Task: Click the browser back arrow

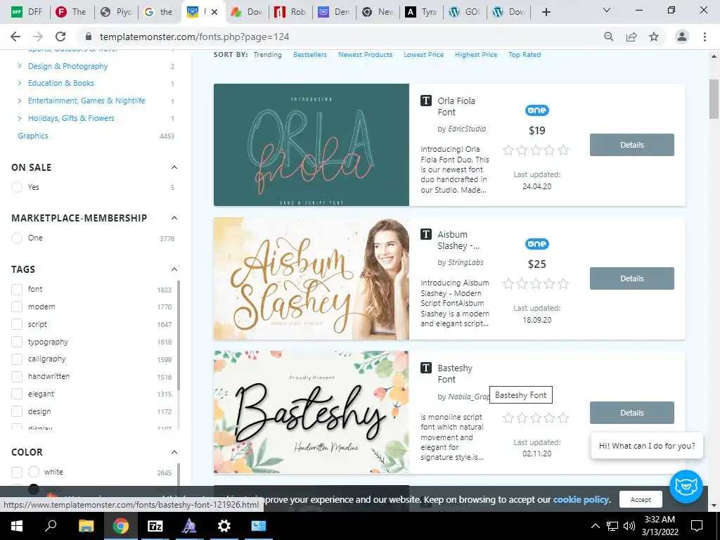Action: (x=15, y=37)
